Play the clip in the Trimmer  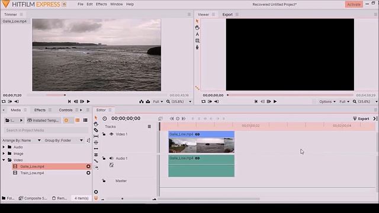(88, 101)
